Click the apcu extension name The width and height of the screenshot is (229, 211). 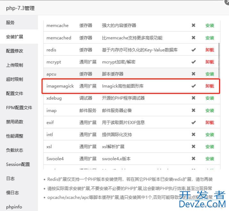click(51, 74)
